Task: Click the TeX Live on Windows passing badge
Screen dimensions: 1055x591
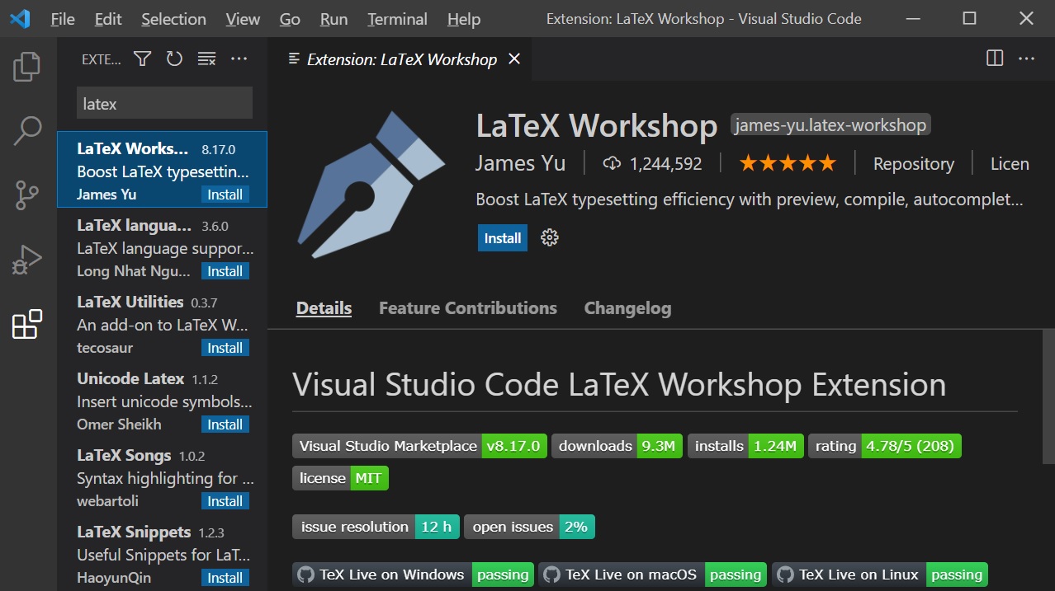Action: point(414,575)
